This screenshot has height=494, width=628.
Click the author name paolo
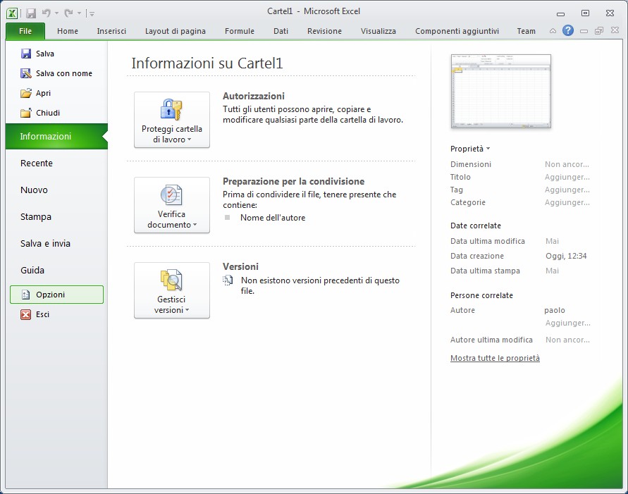555,310
